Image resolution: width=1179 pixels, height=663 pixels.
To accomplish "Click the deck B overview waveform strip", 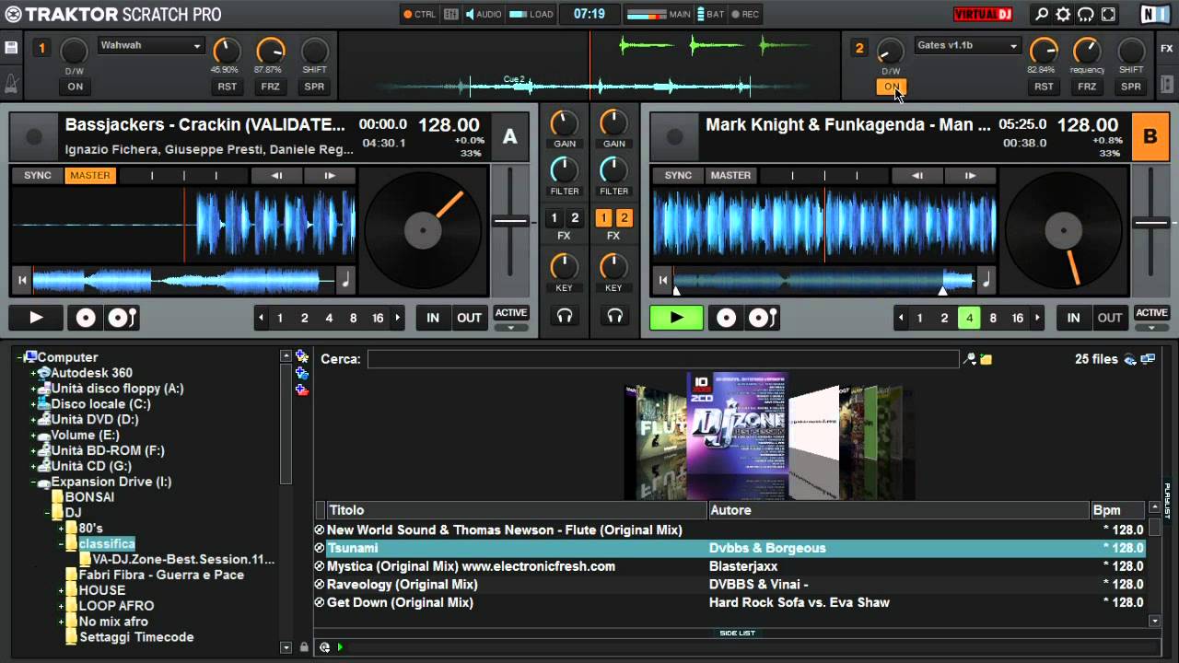I will 823,280.
